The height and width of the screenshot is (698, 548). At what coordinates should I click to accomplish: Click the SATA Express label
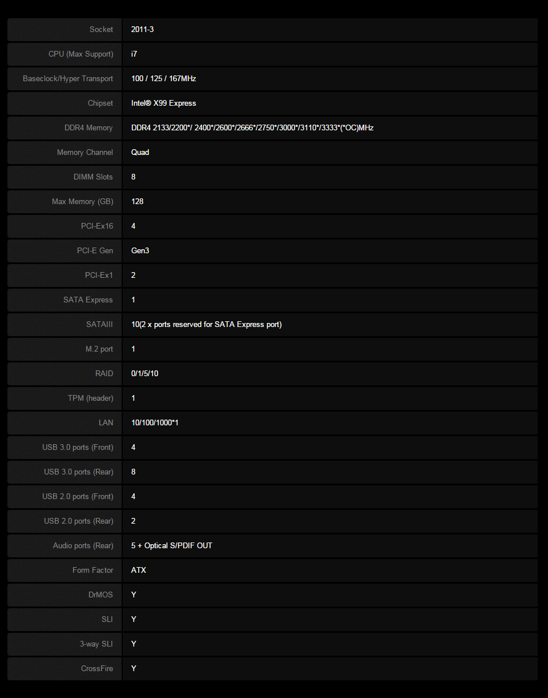88,300
